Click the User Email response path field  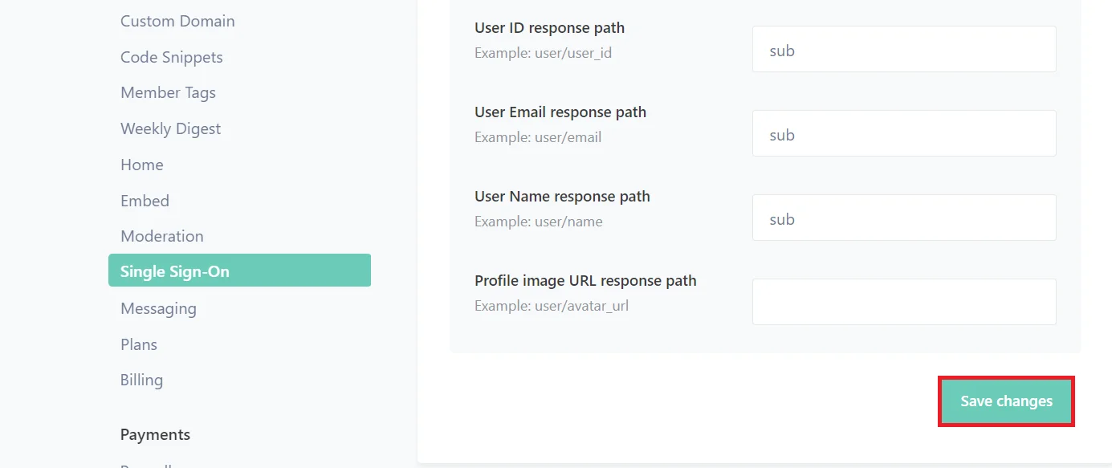[x=903, y=133]
